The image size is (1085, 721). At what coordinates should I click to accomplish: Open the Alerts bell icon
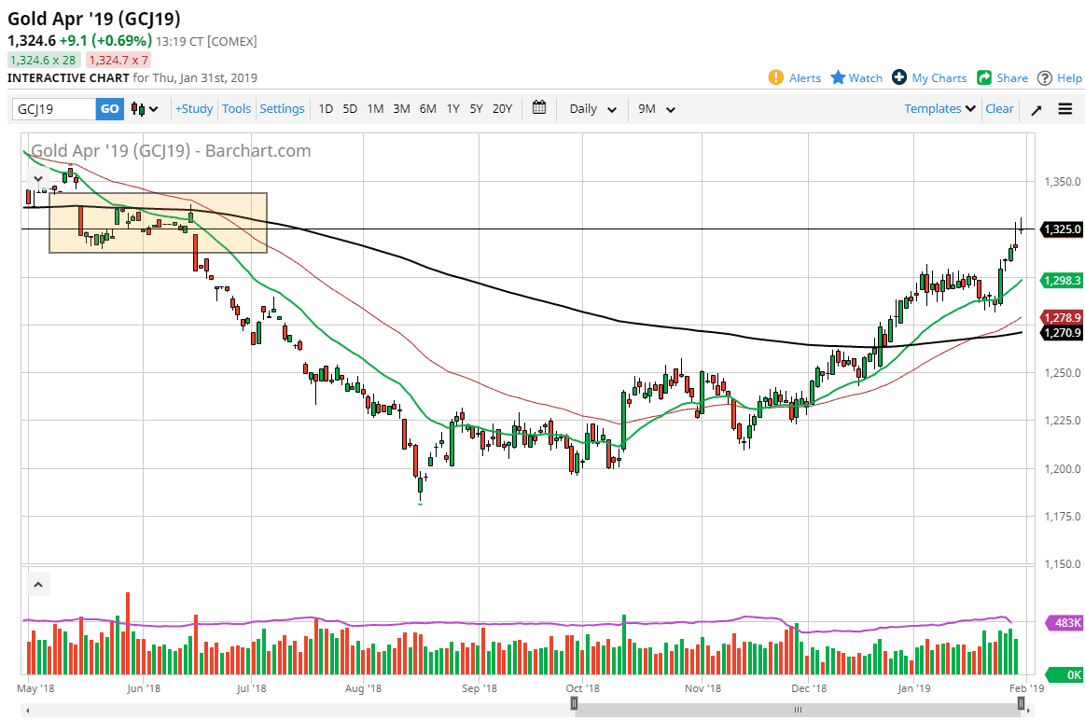point(776,77)
